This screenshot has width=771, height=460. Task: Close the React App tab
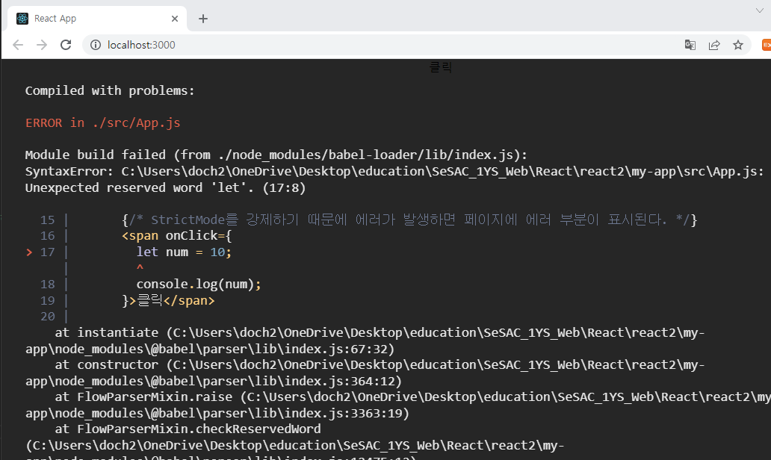[175, 19]
